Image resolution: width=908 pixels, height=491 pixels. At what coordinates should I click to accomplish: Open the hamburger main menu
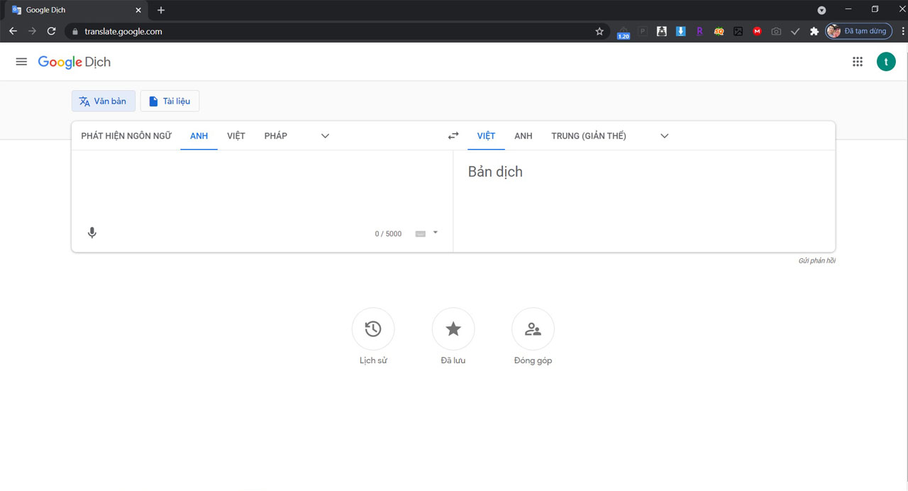coord(21,61)
